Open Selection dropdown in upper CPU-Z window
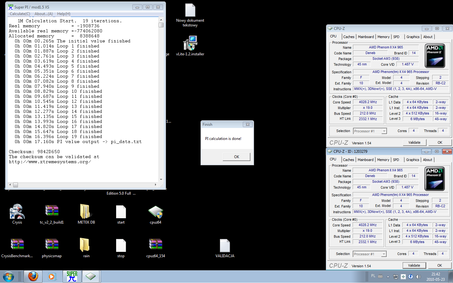The height and width of the screenshot is (283, 453). click(x=384, y=131)
